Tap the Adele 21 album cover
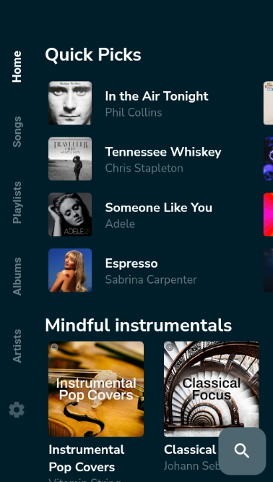 (x=70, y=214)
